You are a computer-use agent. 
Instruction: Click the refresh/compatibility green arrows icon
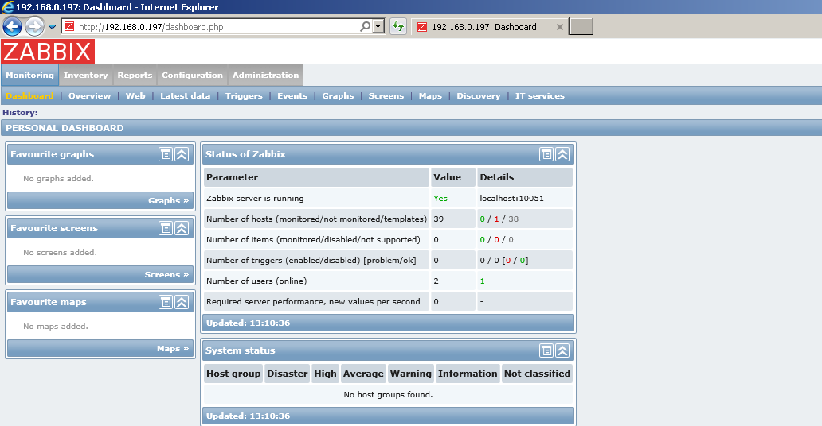[398, 26]
